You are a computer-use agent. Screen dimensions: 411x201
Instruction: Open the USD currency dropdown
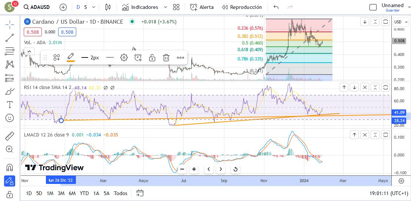[x=401, y=22]
